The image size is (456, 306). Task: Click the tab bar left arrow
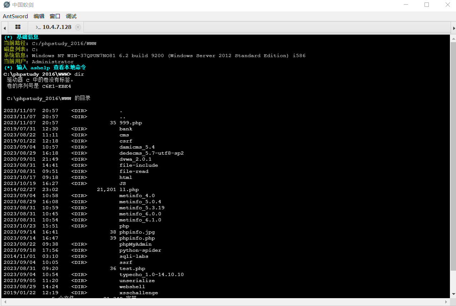tap(5, 27)
